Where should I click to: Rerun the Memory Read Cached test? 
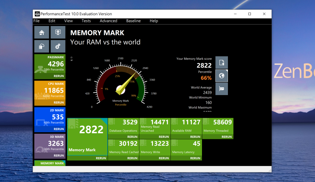click(132, 158)
